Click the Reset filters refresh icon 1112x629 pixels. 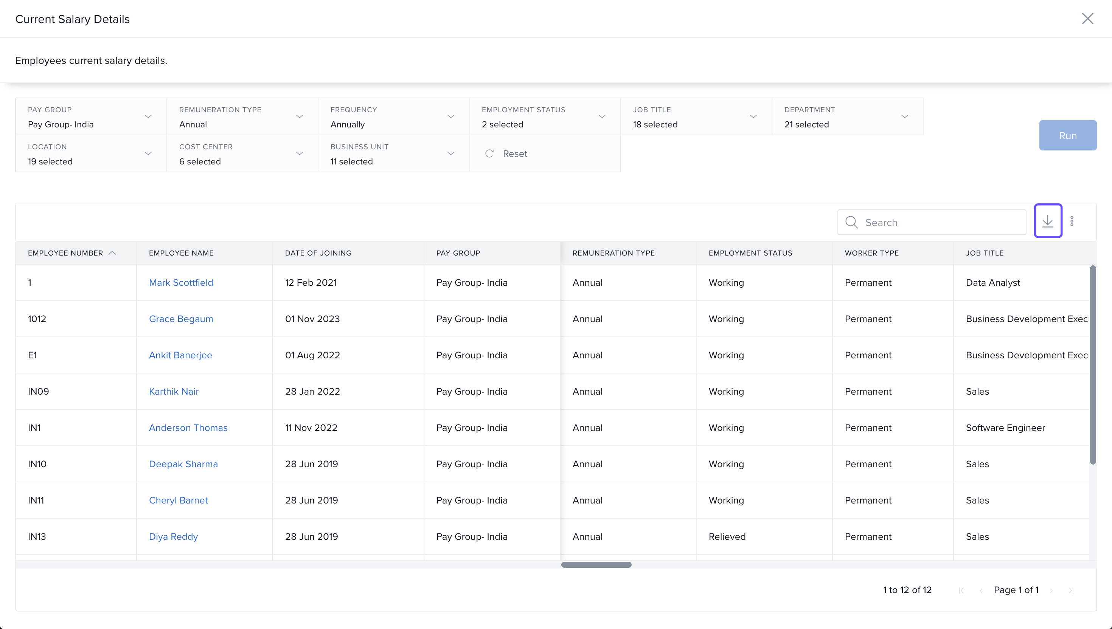pos(489,153)
